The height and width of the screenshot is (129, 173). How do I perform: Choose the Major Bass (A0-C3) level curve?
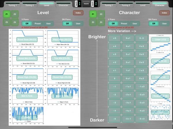coord(62,39)
